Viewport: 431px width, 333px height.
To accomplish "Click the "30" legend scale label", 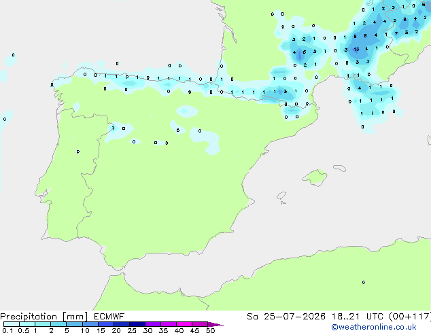I will pyautogui.click(x=148, y=330).
